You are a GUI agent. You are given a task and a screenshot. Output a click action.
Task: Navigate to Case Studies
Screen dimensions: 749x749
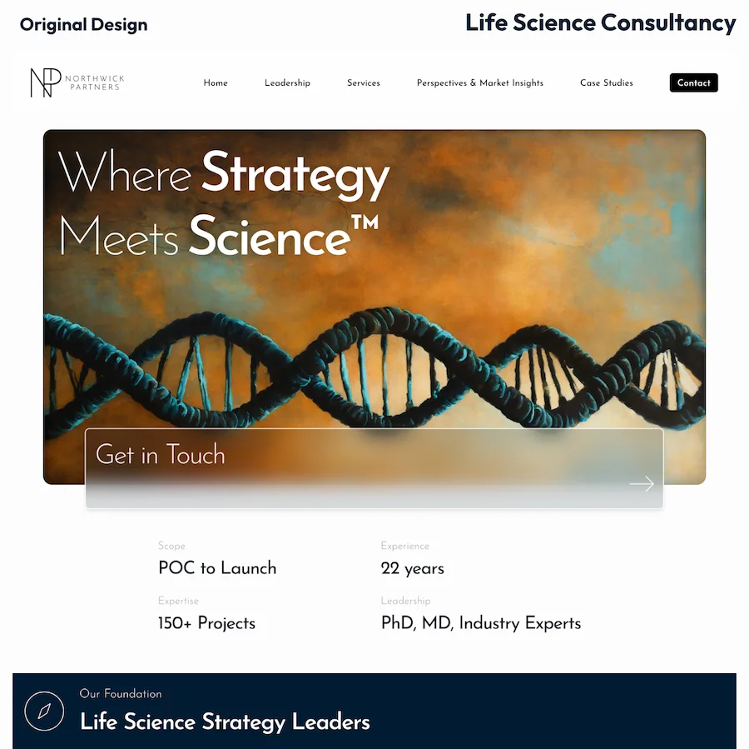point(607,82)
